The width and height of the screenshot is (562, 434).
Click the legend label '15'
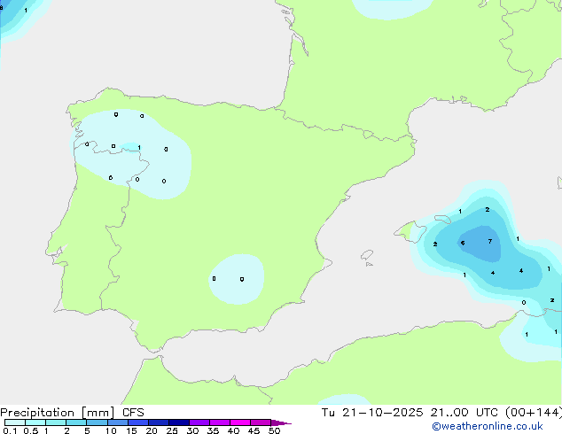pyautogui.click(x=131, y=430)
